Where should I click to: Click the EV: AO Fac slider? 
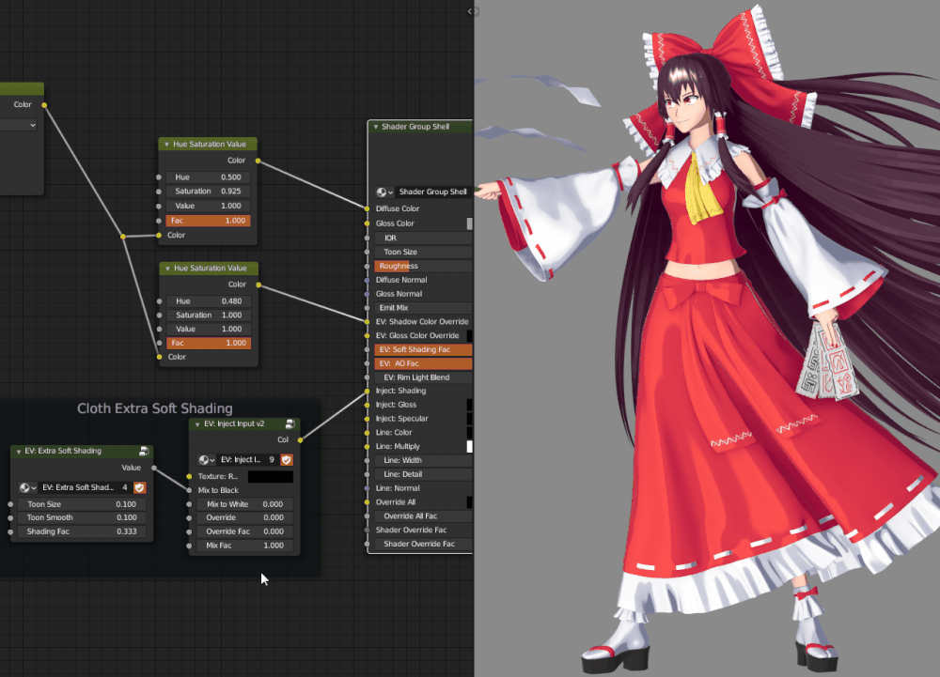(423, 363)
